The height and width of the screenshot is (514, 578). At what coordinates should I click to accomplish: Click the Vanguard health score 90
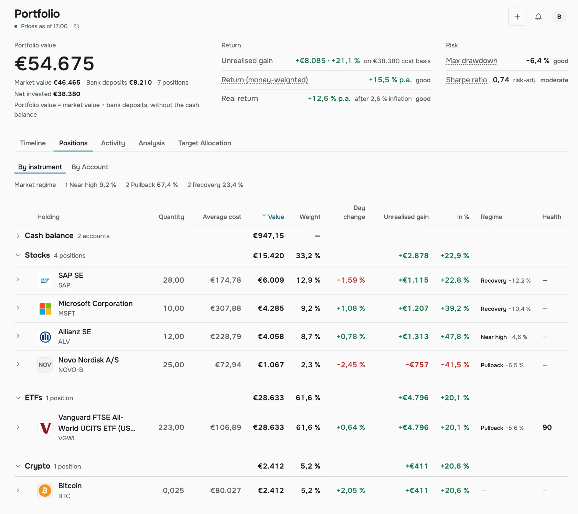(x=547, y=428)
